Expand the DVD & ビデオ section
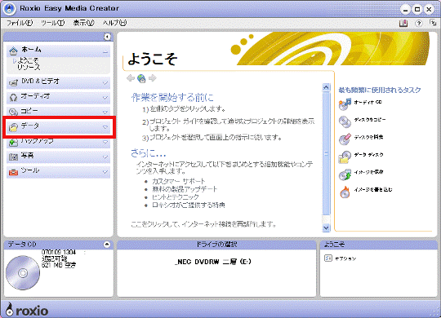 click(105, 83)
